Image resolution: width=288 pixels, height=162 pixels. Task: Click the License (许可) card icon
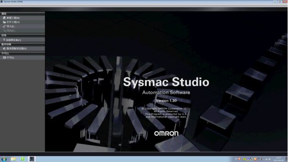point(4,58)
